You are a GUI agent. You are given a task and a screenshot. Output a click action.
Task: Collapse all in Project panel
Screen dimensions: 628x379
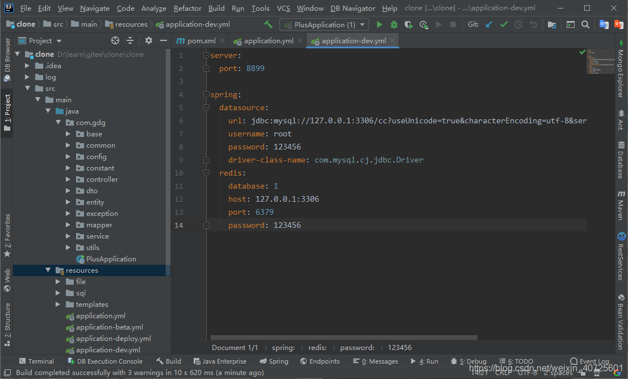(130, 40)
